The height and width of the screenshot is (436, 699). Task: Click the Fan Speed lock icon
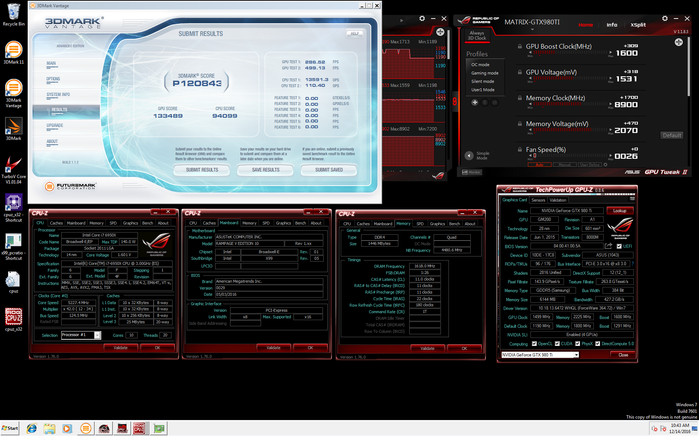520,149
